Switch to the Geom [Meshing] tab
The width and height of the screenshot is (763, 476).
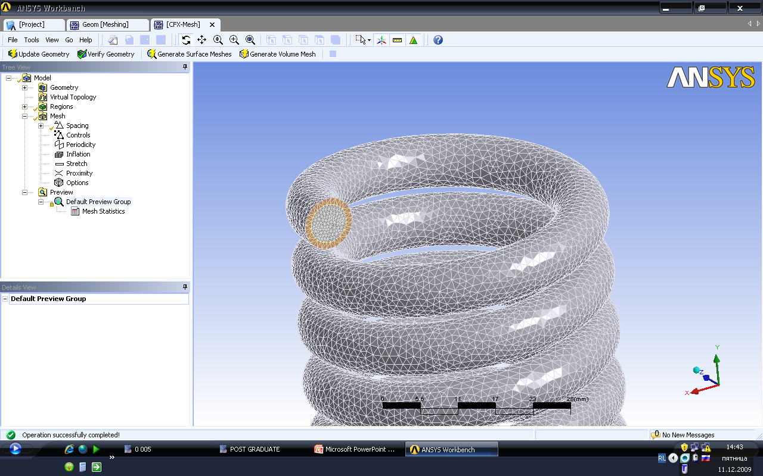coord(107,24)
